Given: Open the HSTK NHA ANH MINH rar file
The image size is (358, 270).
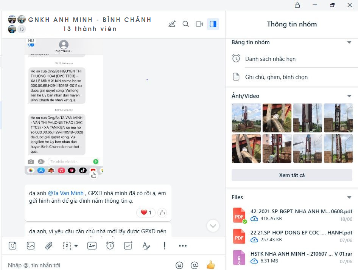Looking at the screenshot, I should pos(292,258).
